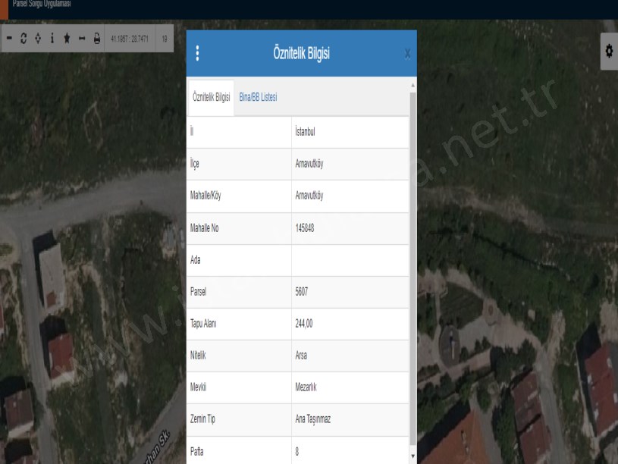Switch to the Bina/BB Listesi tab

(x=259, y=97)
